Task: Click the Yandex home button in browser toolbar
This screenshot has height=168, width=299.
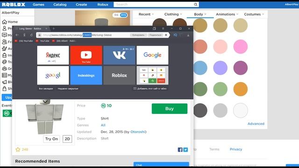Action: pos(24,35)
